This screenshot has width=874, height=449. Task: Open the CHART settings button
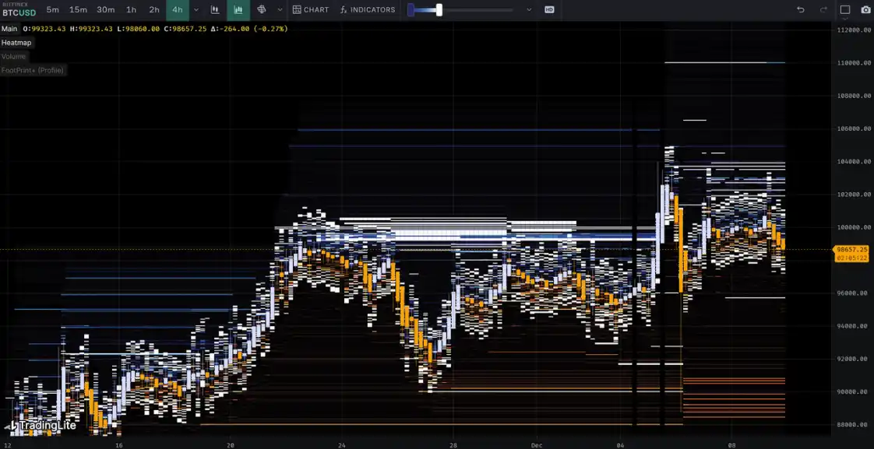click(x=311, y=10)
